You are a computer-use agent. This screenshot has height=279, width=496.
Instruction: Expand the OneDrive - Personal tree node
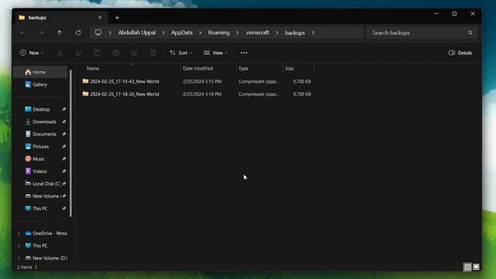[x=19, y=233]
